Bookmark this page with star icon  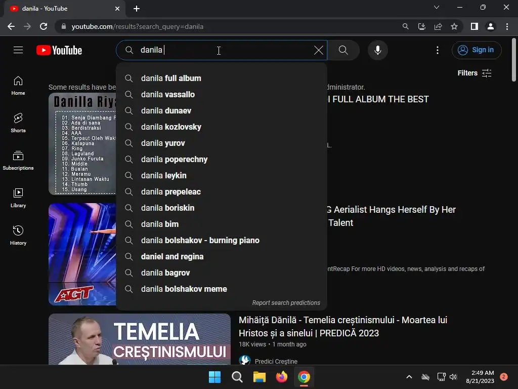coord(454,26)
